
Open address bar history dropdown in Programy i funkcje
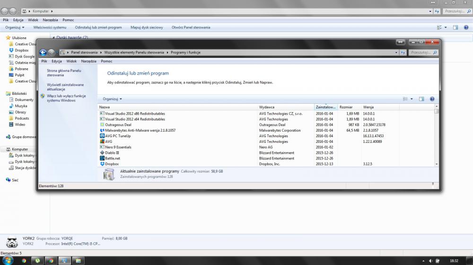point(396,53)
